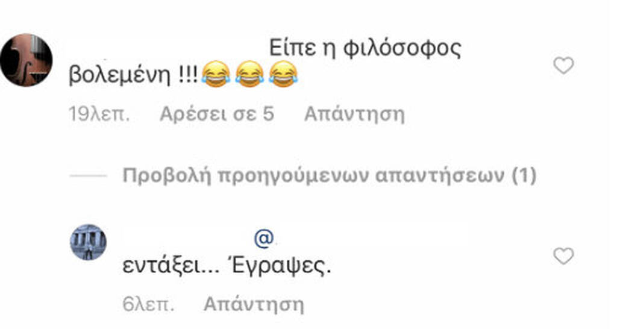The image size is (617, 329).
Task: Click Απάντηση under the 19λεπ. comment
Action: coord(354,114)
